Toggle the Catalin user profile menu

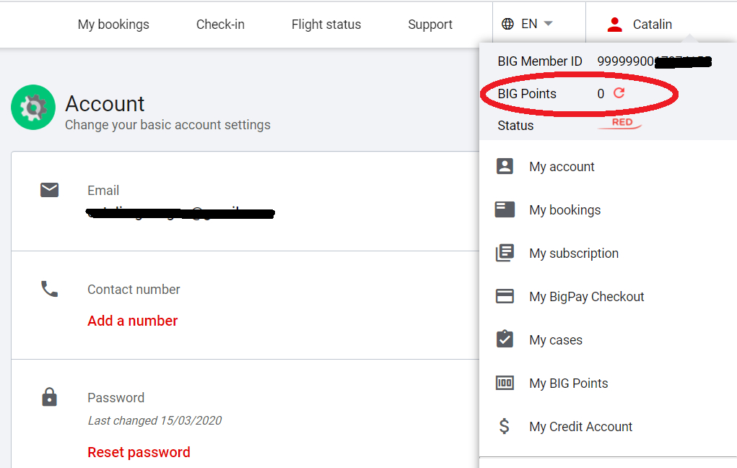click(x=640, y=25)
